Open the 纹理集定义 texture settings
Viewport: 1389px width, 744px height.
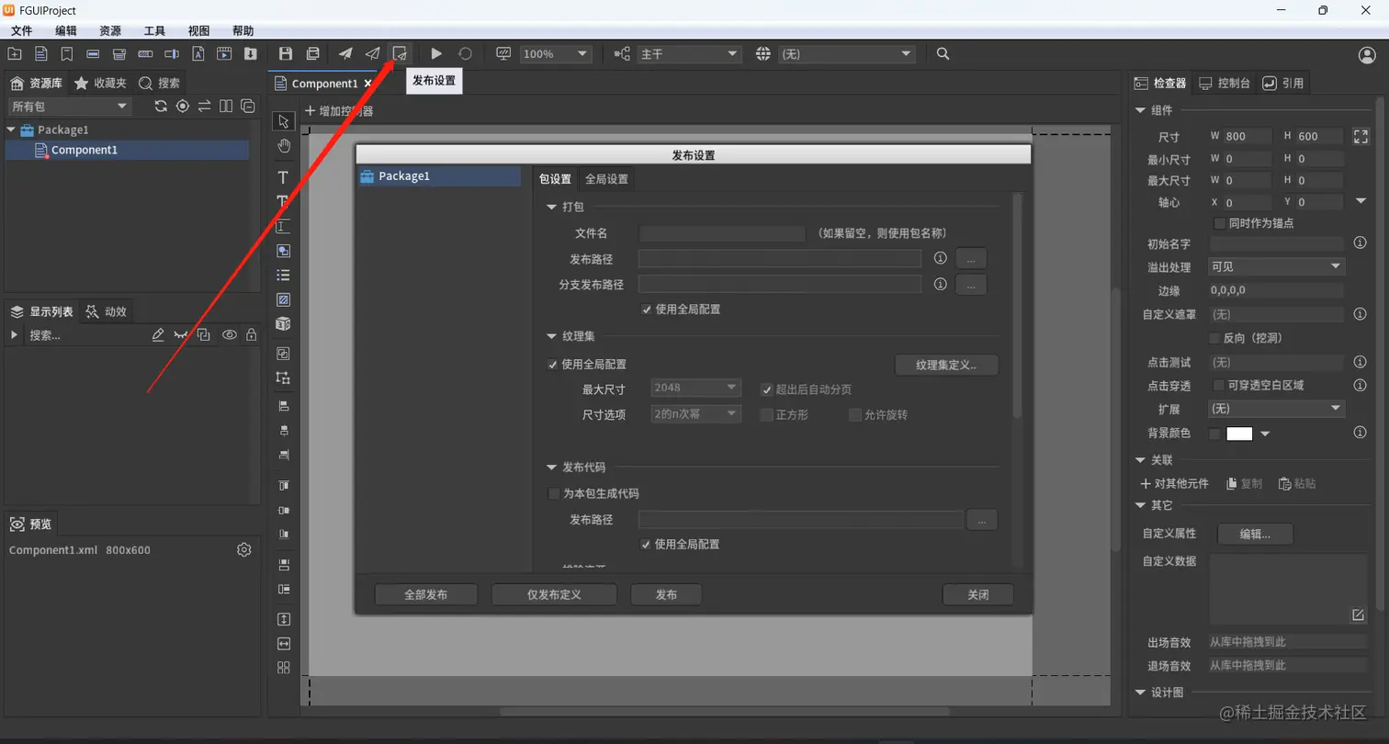(946, 365)
